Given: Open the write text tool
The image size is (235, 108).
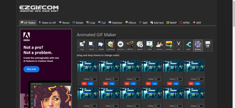Looking at the screenshot, I should coord(150,46).
